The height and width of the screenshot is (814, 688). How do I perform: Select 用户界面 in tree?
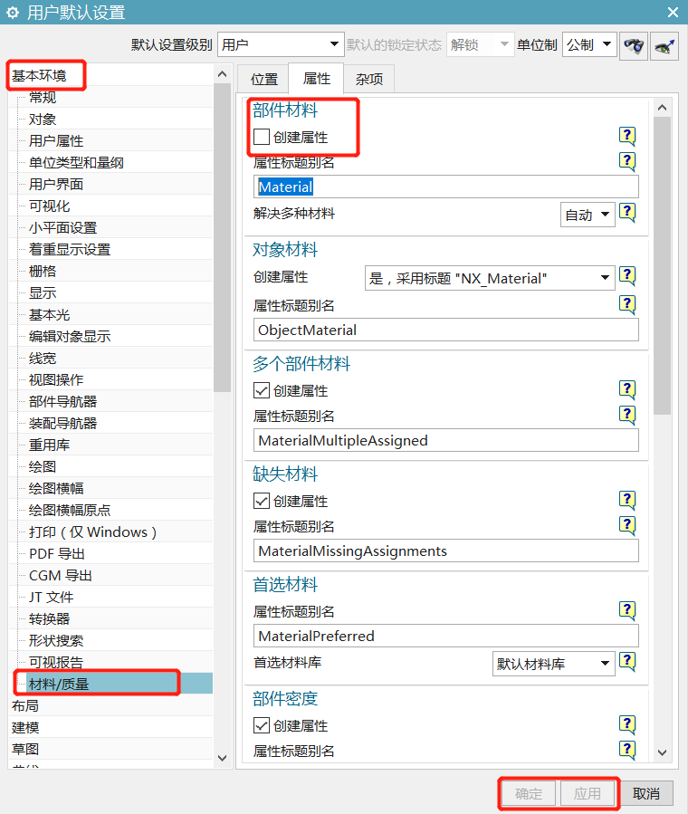[x=56, y=185]
